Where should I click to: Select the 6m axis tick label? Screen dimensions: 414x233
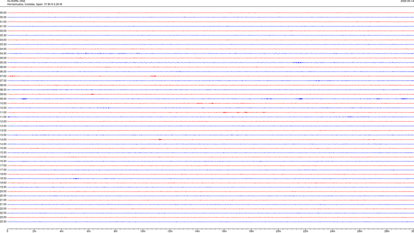pyautogui.click(x=89, y=231)
